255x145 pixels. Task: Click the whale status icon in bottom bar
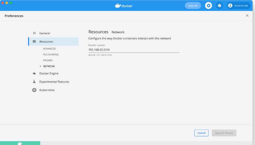(x=20, y=143)
